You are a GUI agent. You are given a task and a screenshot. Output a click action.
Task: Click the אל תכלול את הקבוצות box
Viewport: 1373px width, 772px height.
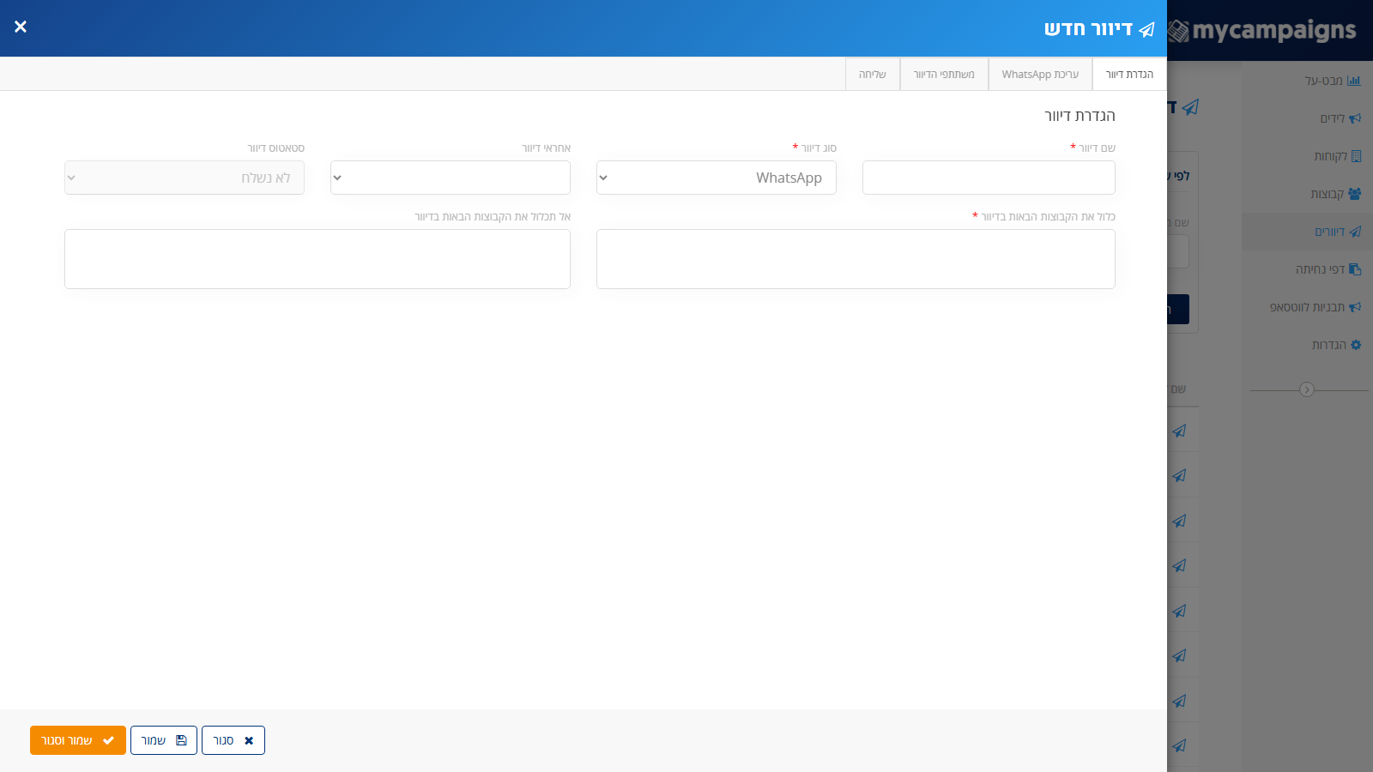(x=318, y=259)
